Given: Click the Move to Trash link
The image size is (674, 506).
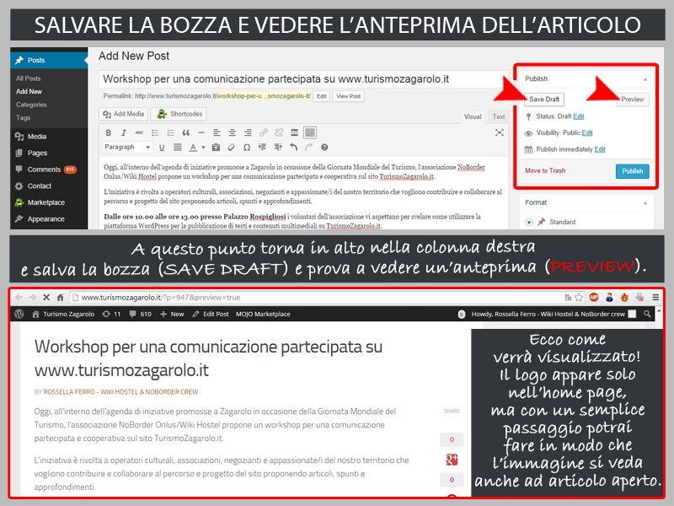Looking at the screenshot, I should (x=545, y=171).
